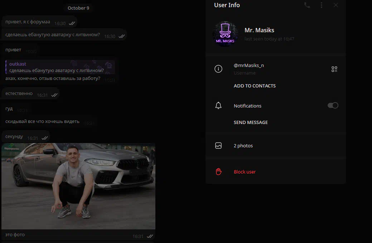Open the car photo in chat

pos(78,186)
